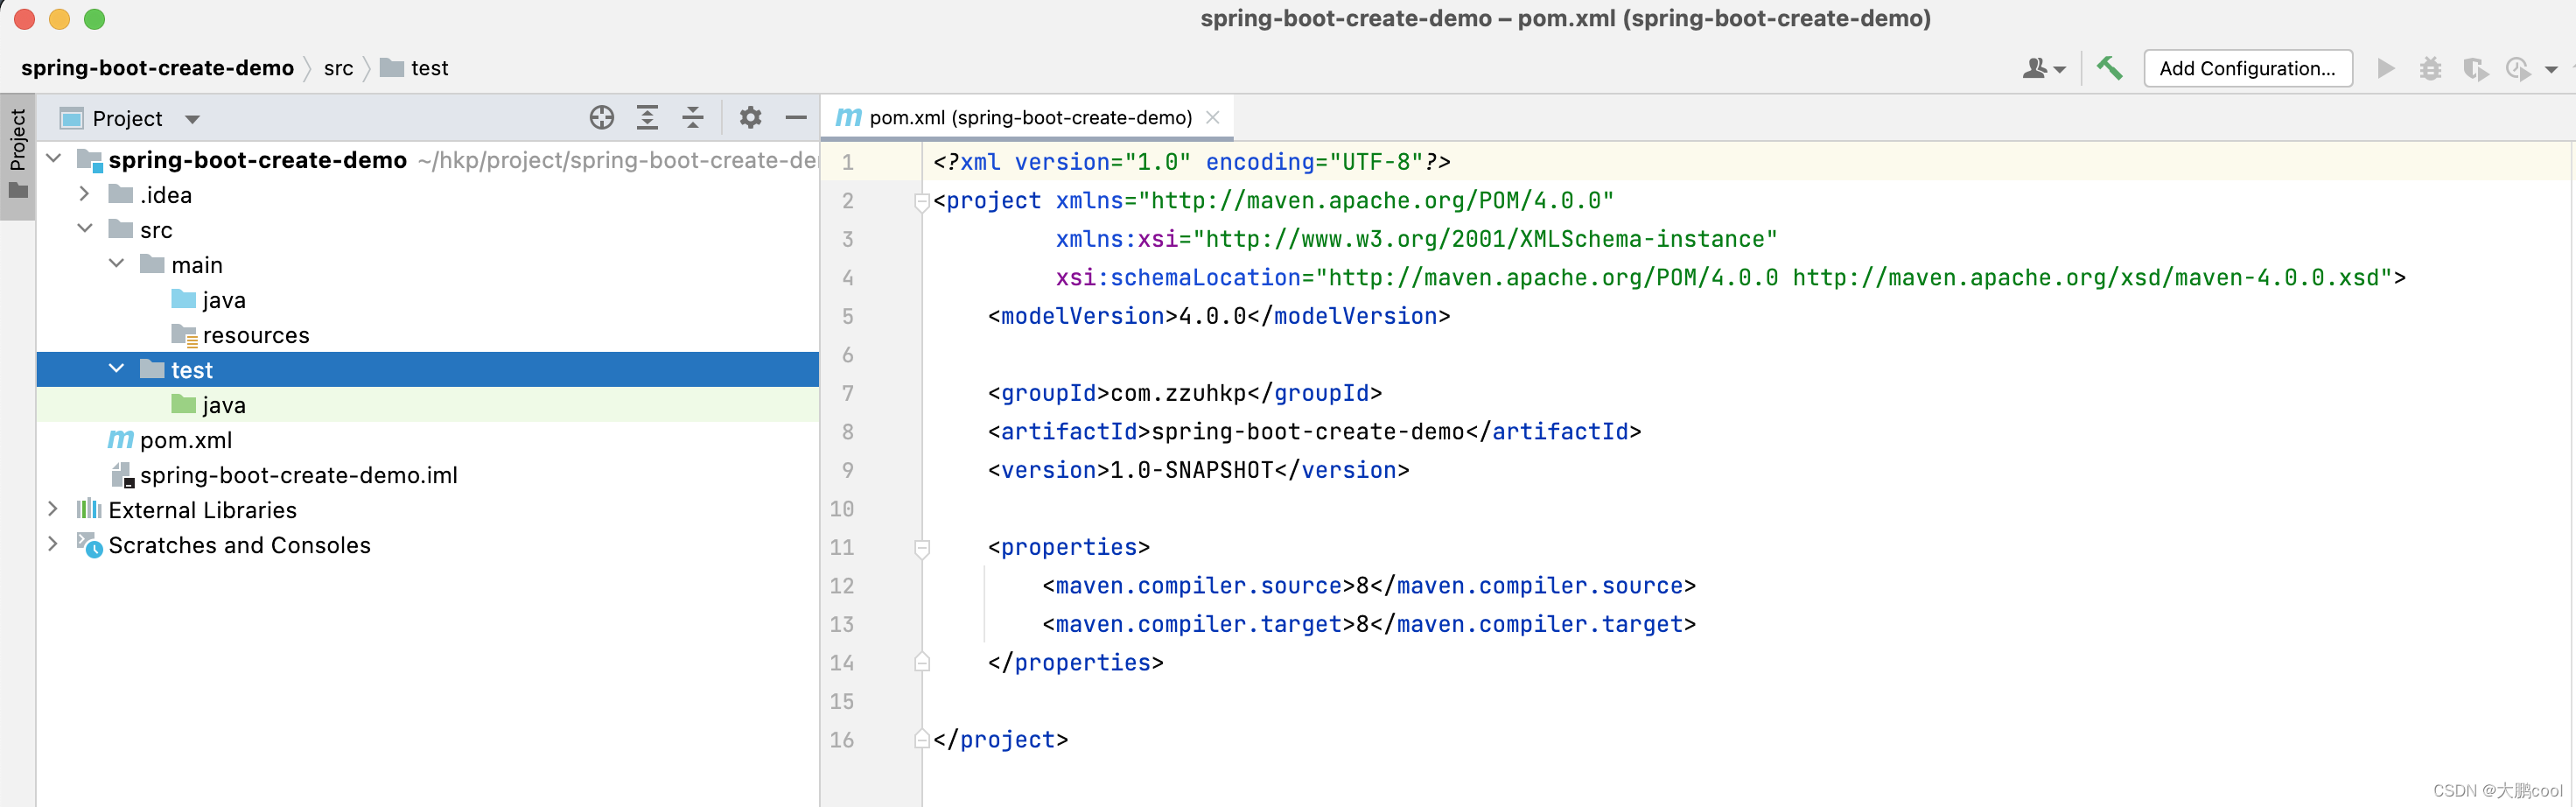Click the Run with Coverage icon
Viewport: 2576px width, 807px height.
[2475, 68]
